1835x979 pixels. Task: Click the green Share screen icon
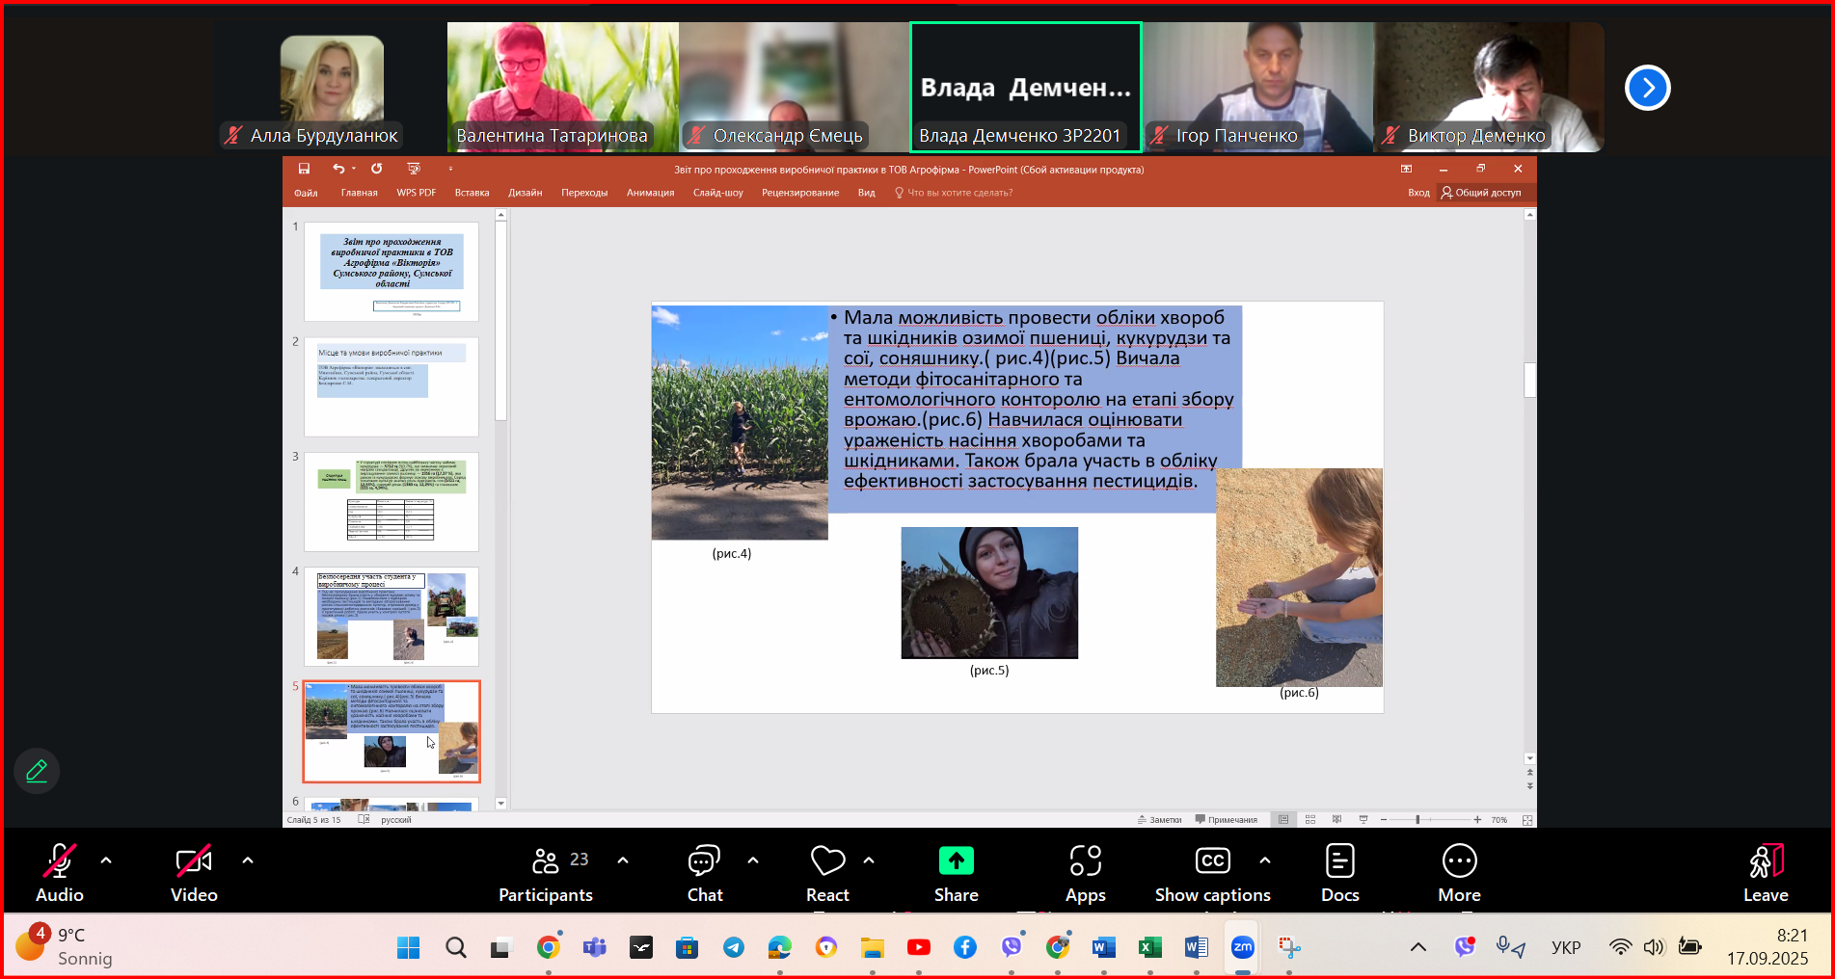tap(956, 860)
